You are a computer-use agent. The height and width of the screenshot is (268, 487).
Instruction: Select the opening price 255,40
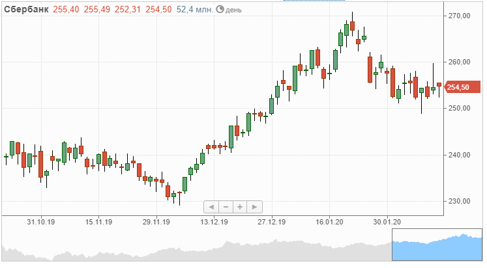click(66, 10)
